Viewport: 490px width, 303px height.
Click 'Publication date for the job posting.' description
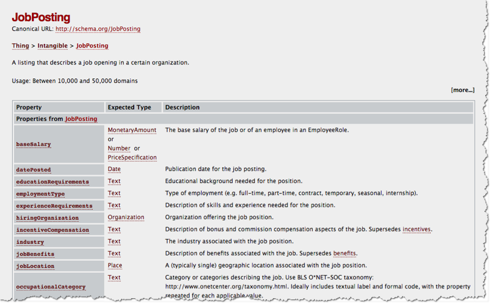tap(216, 169)
